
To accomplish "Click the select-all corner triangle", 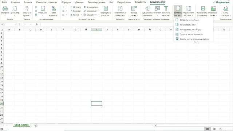I will pyautogui.click(x=2, y=29).
